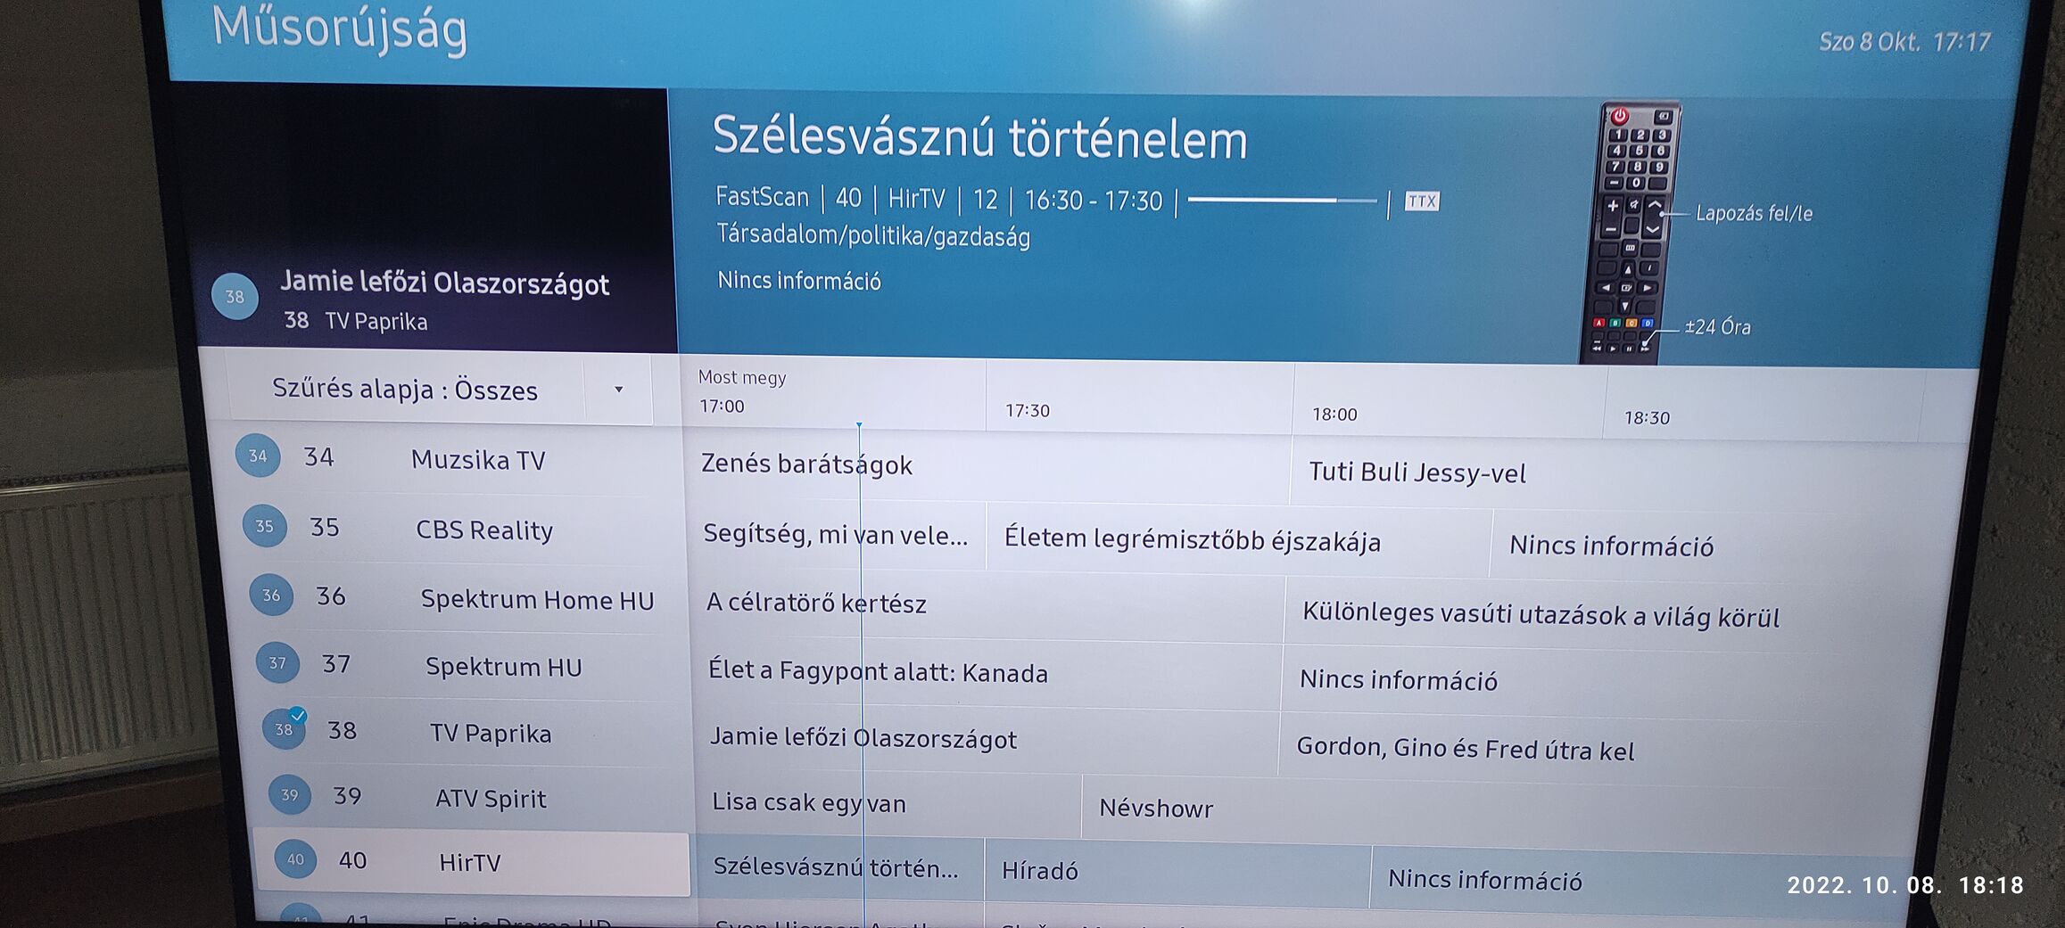
Task: Select TV Paprika in the channel list
Action: 491,733
